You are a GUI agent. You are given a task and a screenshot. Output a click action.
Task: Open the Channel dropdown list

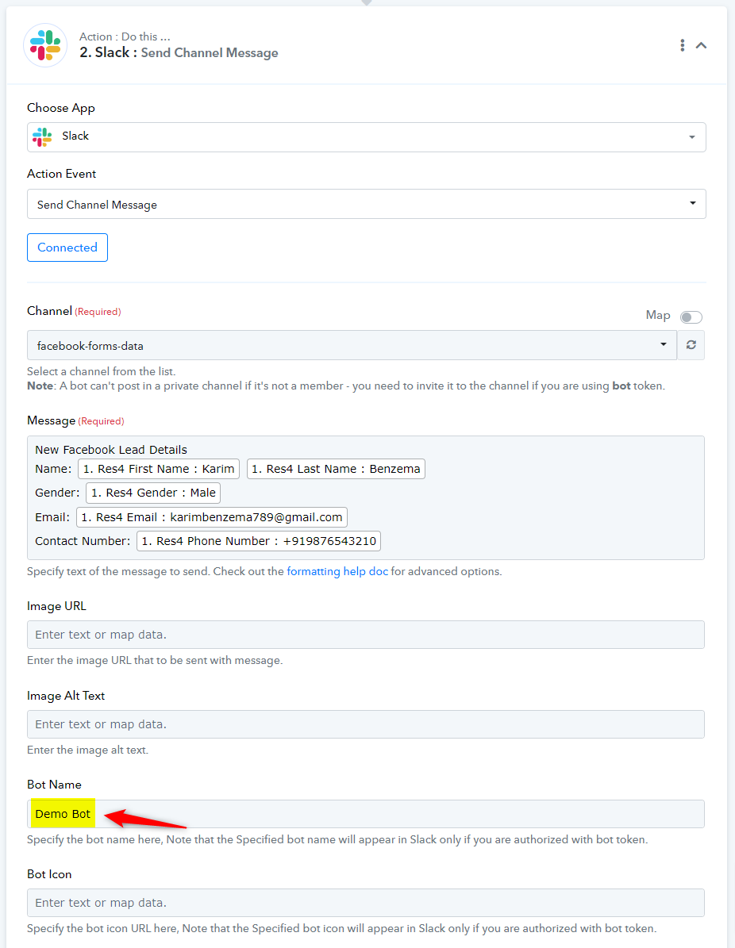pyautogui.click(x=352, y=345)
